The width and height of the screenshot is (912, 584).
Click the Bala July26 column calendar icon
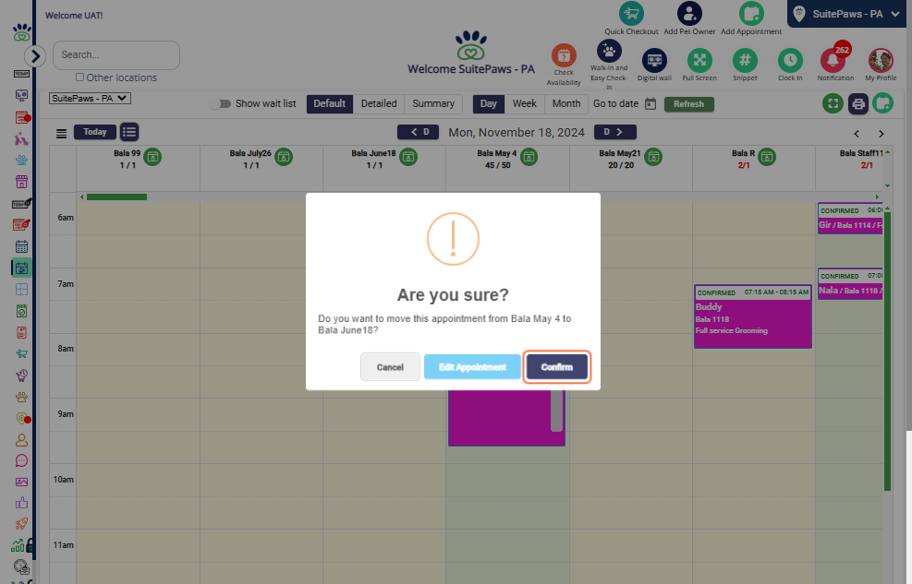[284, 157]
